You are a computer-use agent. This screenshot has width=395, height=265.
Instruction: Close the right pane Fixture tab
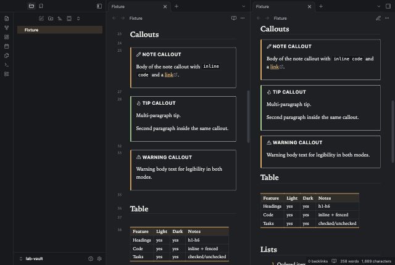(x=309, y=7)
